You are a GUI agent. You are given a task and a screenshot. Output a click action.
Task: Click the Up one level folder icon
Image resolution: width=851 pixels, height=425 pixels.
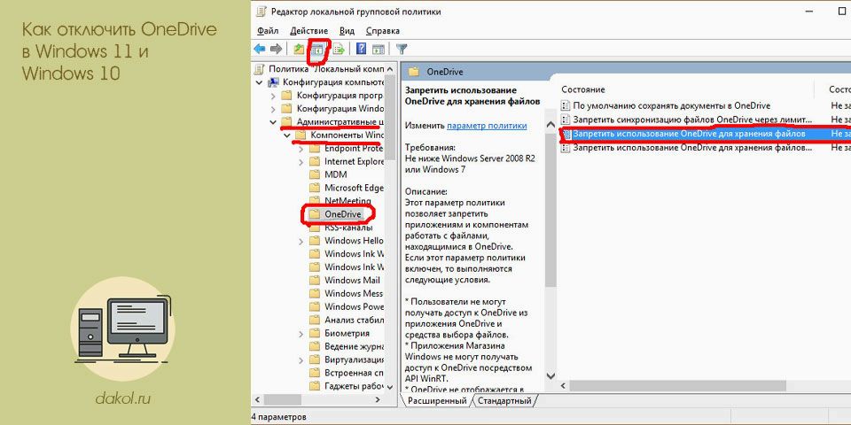pos(299,49)
